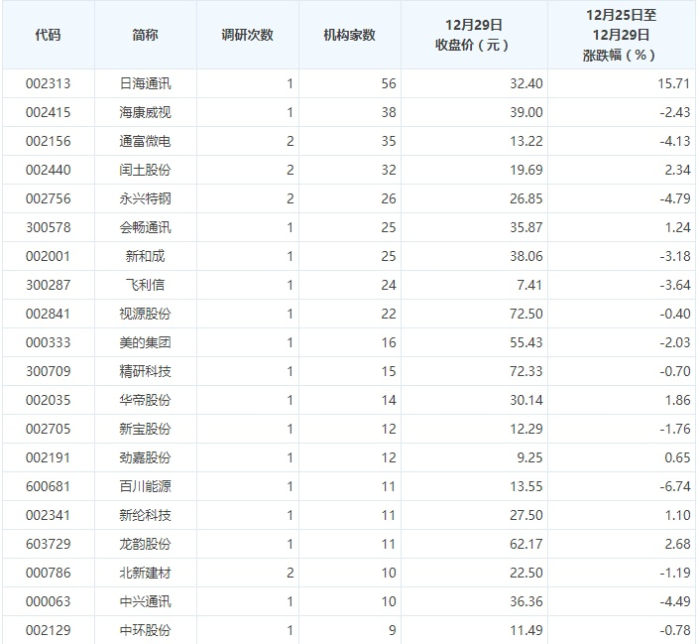Click the change value 1.86
Viewport: 699px width, 644px height.
pyautogui.click(x=677, y=400)
